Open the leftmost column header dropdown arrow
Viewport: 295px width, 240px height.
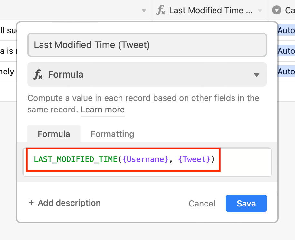[x=144, y=11]
